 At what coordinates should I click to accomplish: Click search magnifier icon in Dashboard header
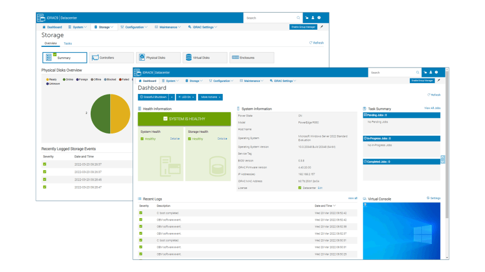417,73
